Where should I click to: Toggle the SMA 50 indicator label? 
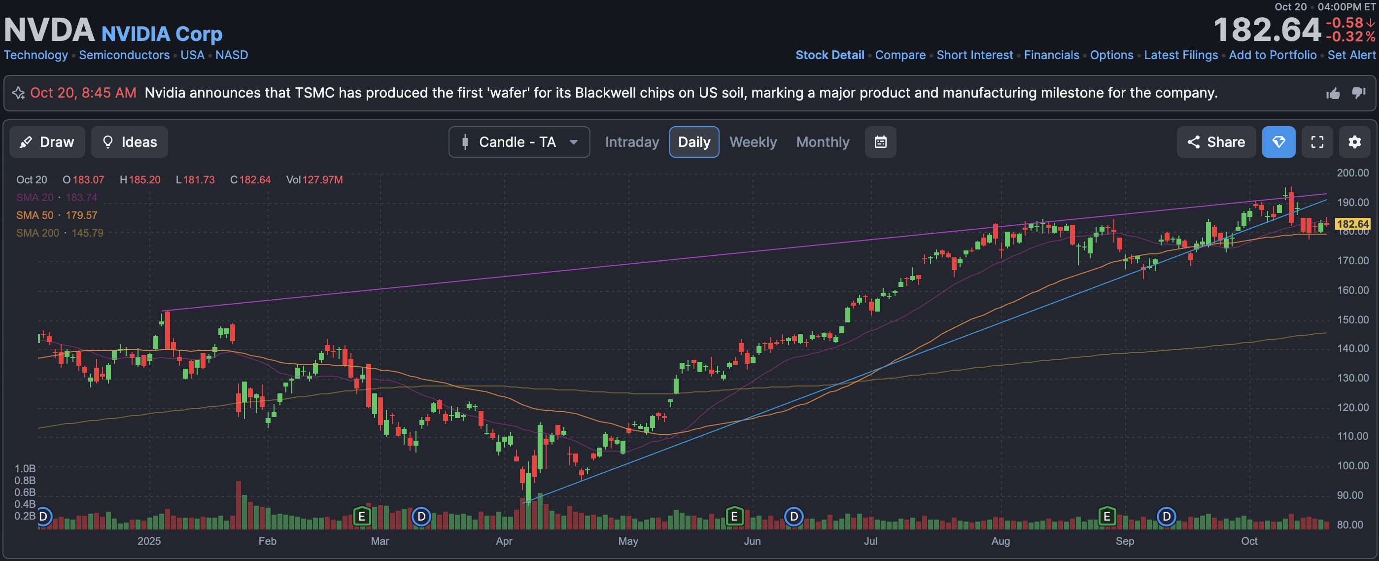[35, 215]
